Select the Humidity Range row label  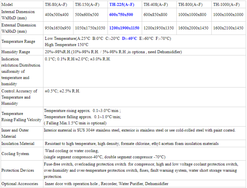(x=16, y=52)
